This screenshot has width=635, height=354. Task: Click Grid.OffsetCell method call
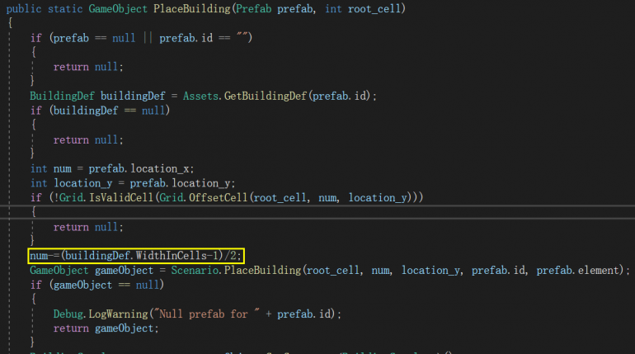coord(204,198)
